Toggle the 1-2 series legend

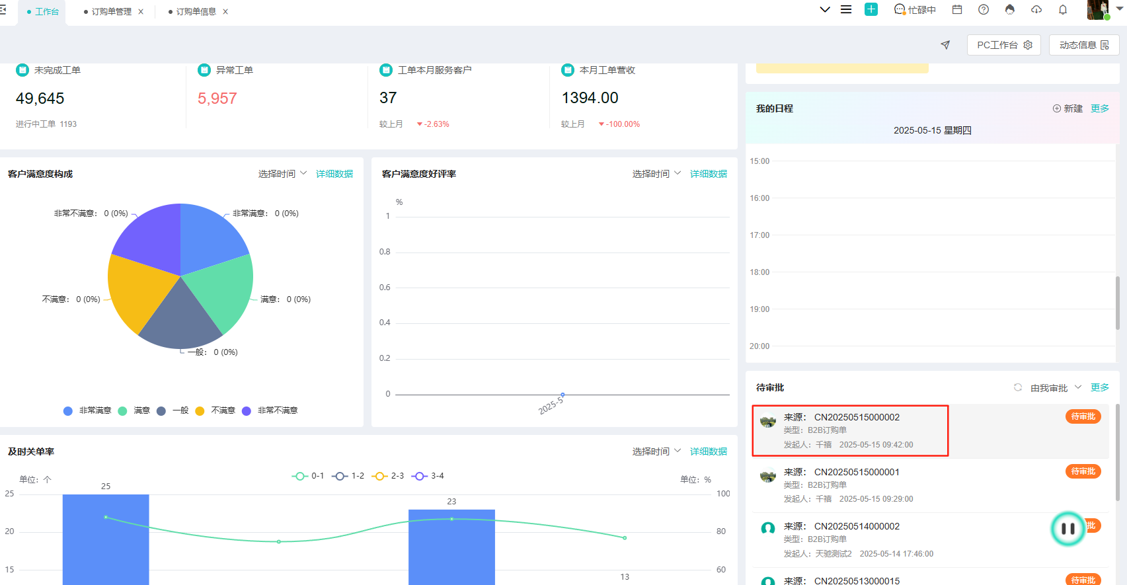click(x=348, y=476)
